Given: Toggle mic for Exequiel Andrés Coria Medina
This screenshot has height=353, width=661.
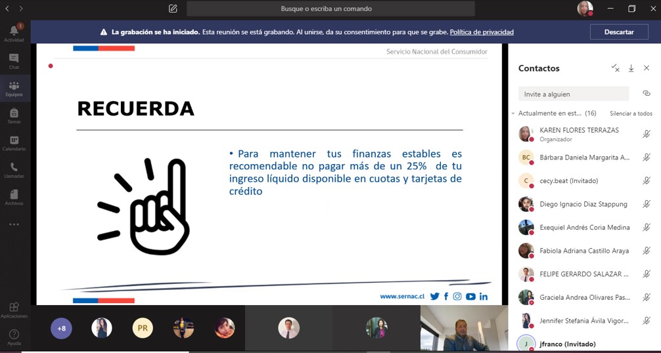Looking at the screenshot, I should coord(647,227).
